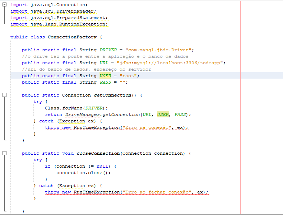The width and height of the screenshot is (283, 215).
Task: Click the 'import java.lang.RuntimeException;' line
Action: pos(59,24)
